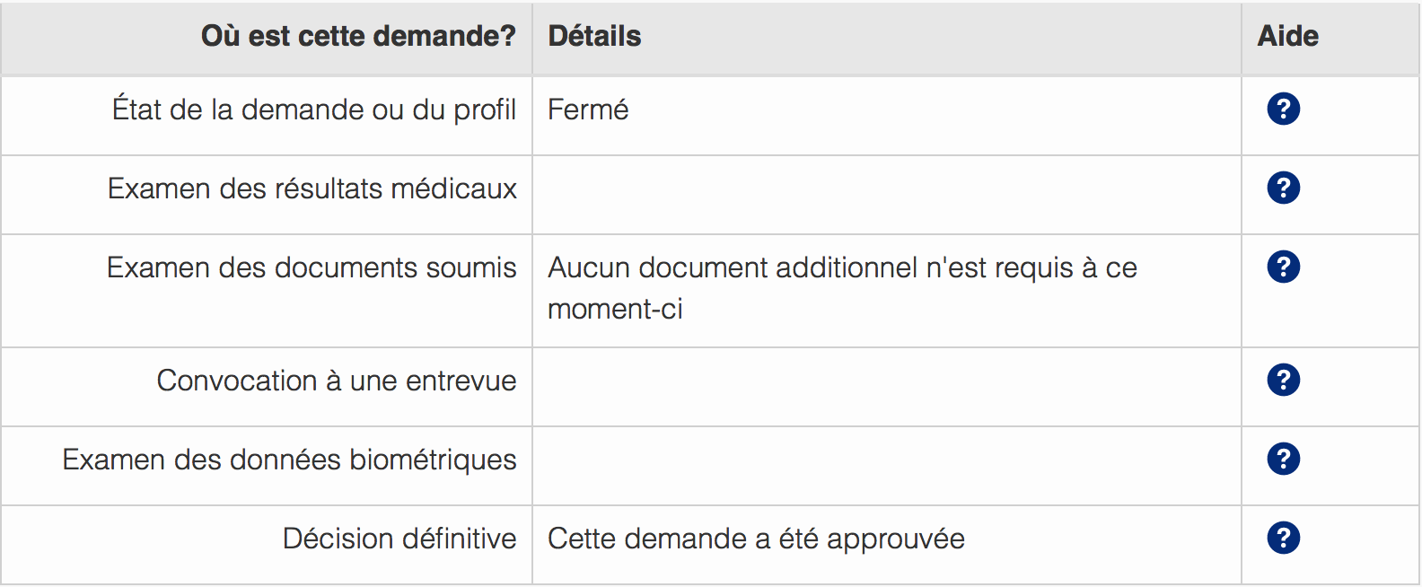Image resolution: width=1422 pixels, height=587 pixels.
Task: Open help for État de la demande
Action: coord(1283,110)
